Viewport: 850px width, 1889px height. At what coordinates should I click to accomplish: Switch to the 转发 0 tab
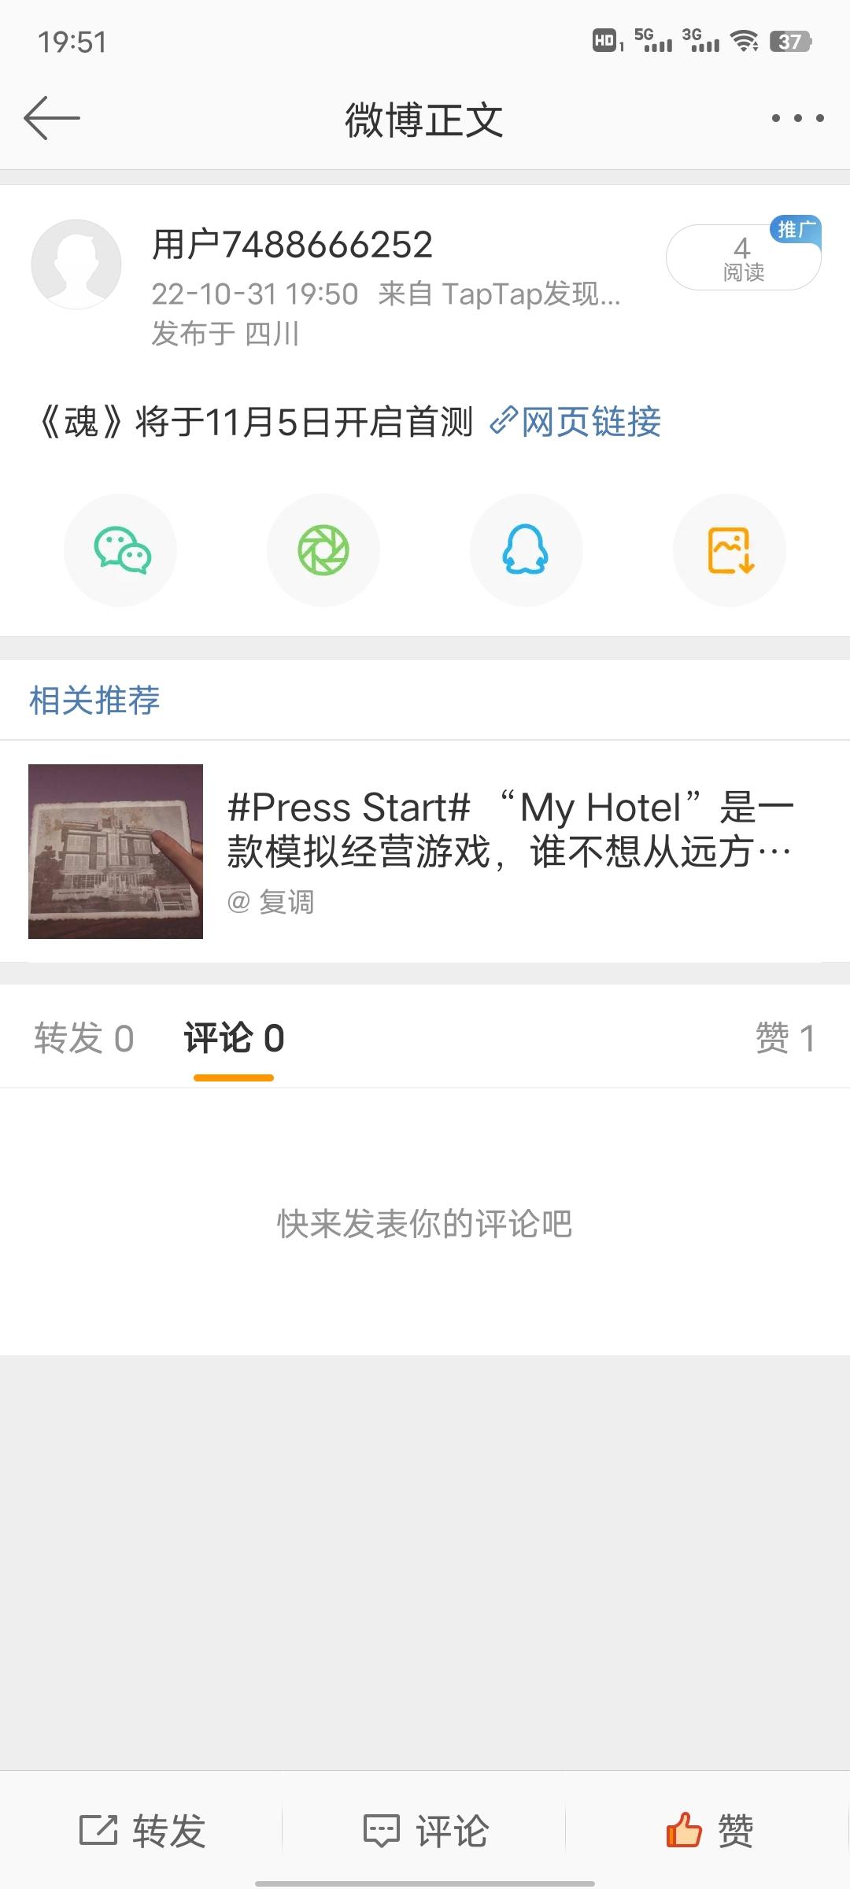[x=83, y=1038]
